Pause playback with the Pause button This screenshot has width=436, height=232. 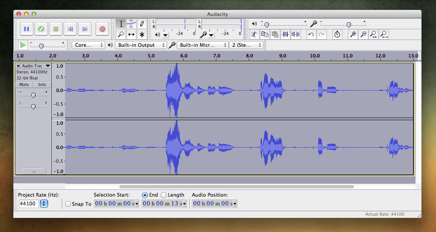27,29
